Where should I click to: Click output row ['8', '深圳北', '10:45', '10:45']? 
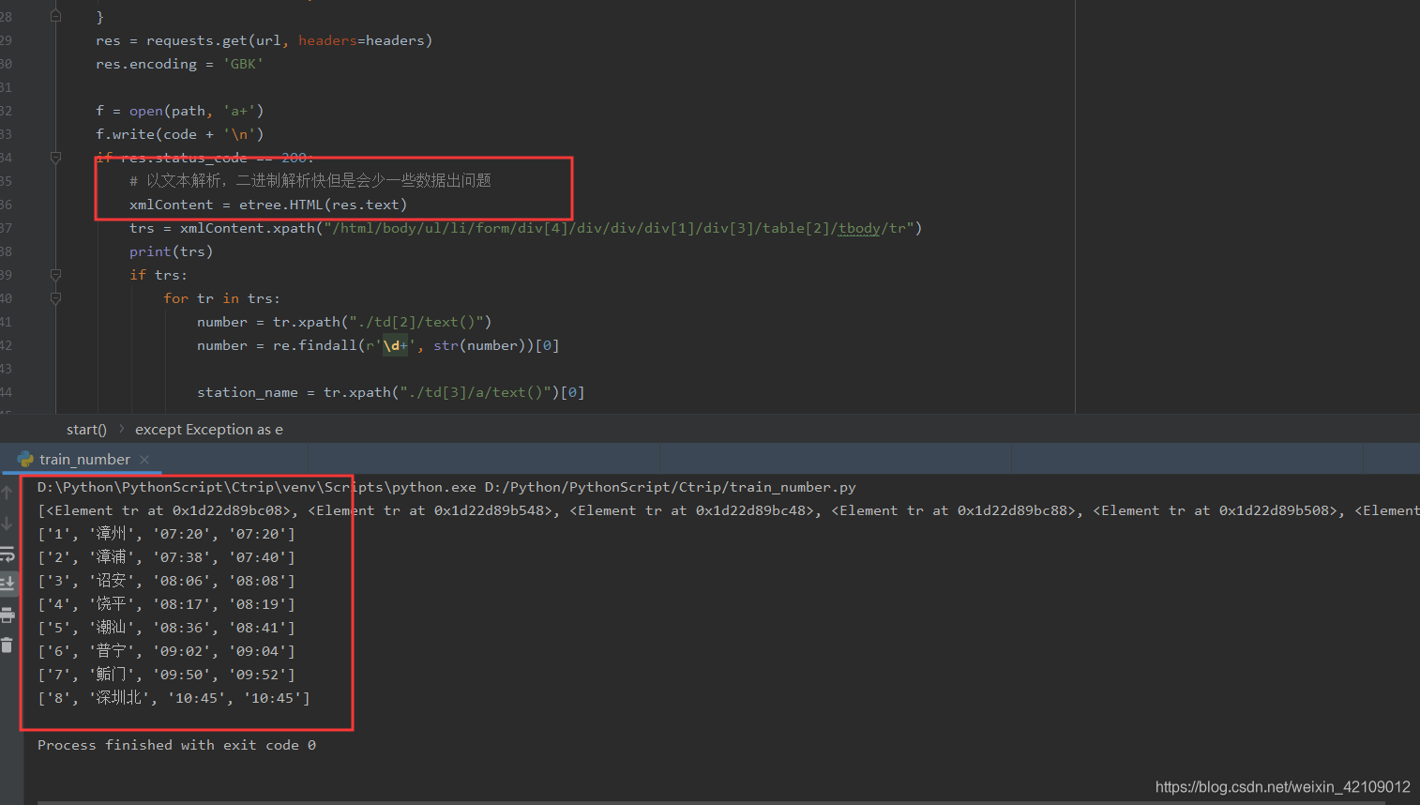(174, 698)
